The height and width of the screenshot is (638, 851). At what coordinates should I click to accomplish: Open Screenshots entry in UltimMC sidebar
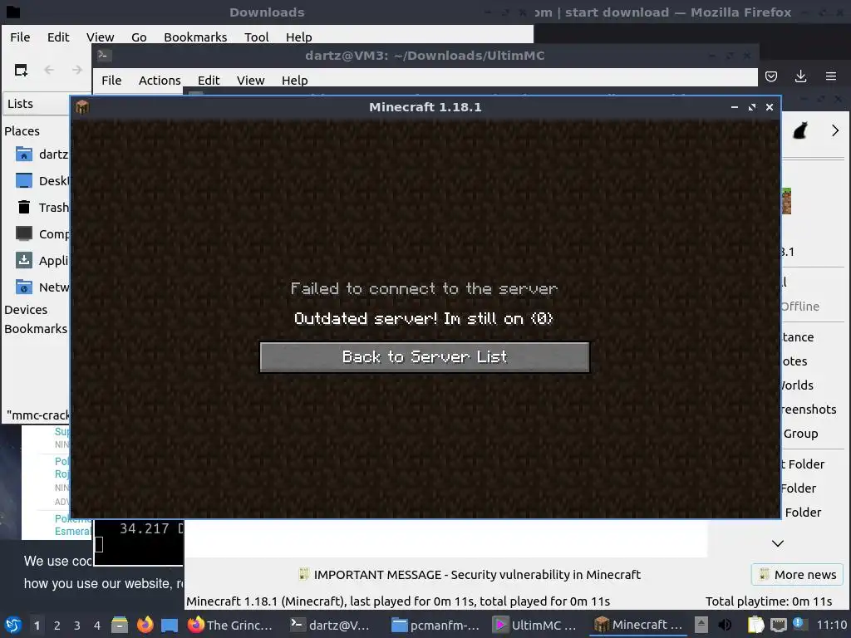809,410
